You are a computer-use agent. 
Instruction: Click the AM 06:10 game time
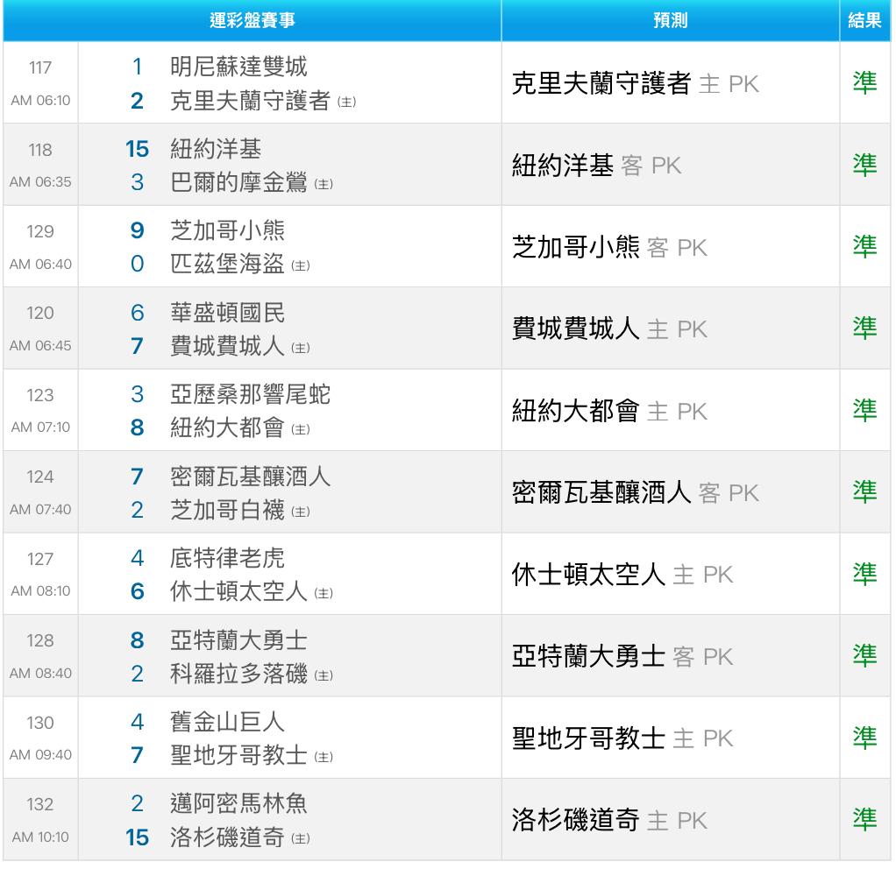pyautogui.click(x=40, y=101)
